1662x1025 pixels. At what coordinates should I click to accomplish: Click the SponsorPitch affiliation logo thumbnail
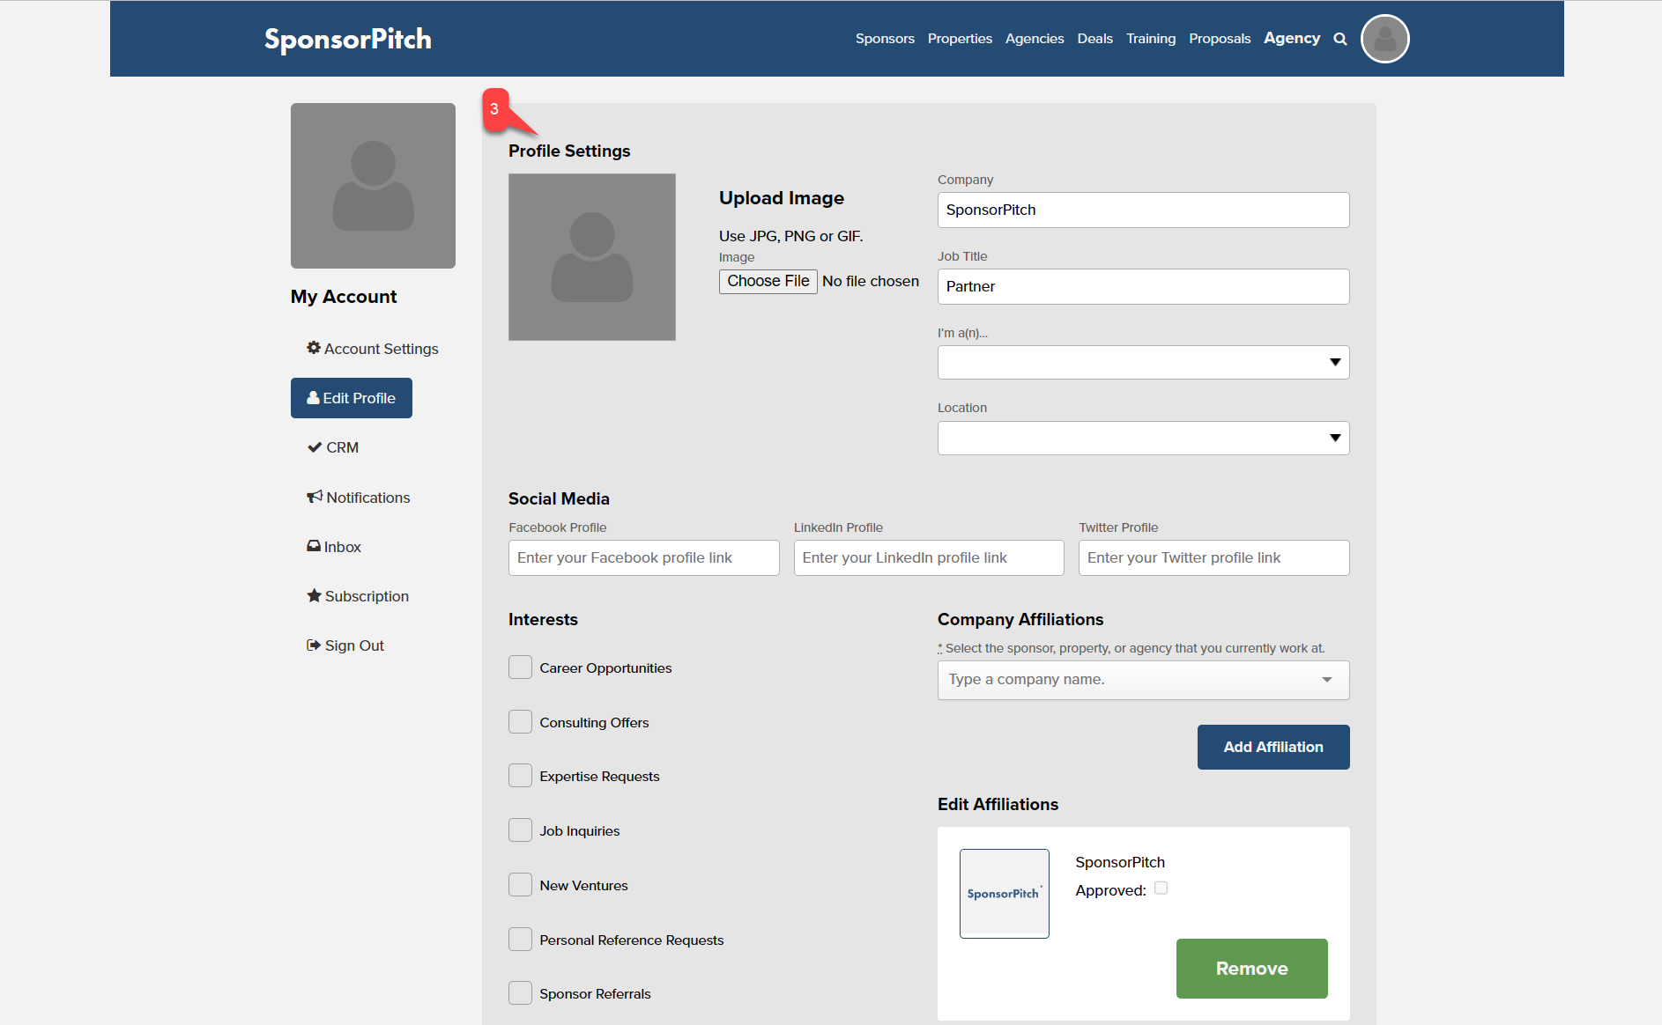(1005, 894)
